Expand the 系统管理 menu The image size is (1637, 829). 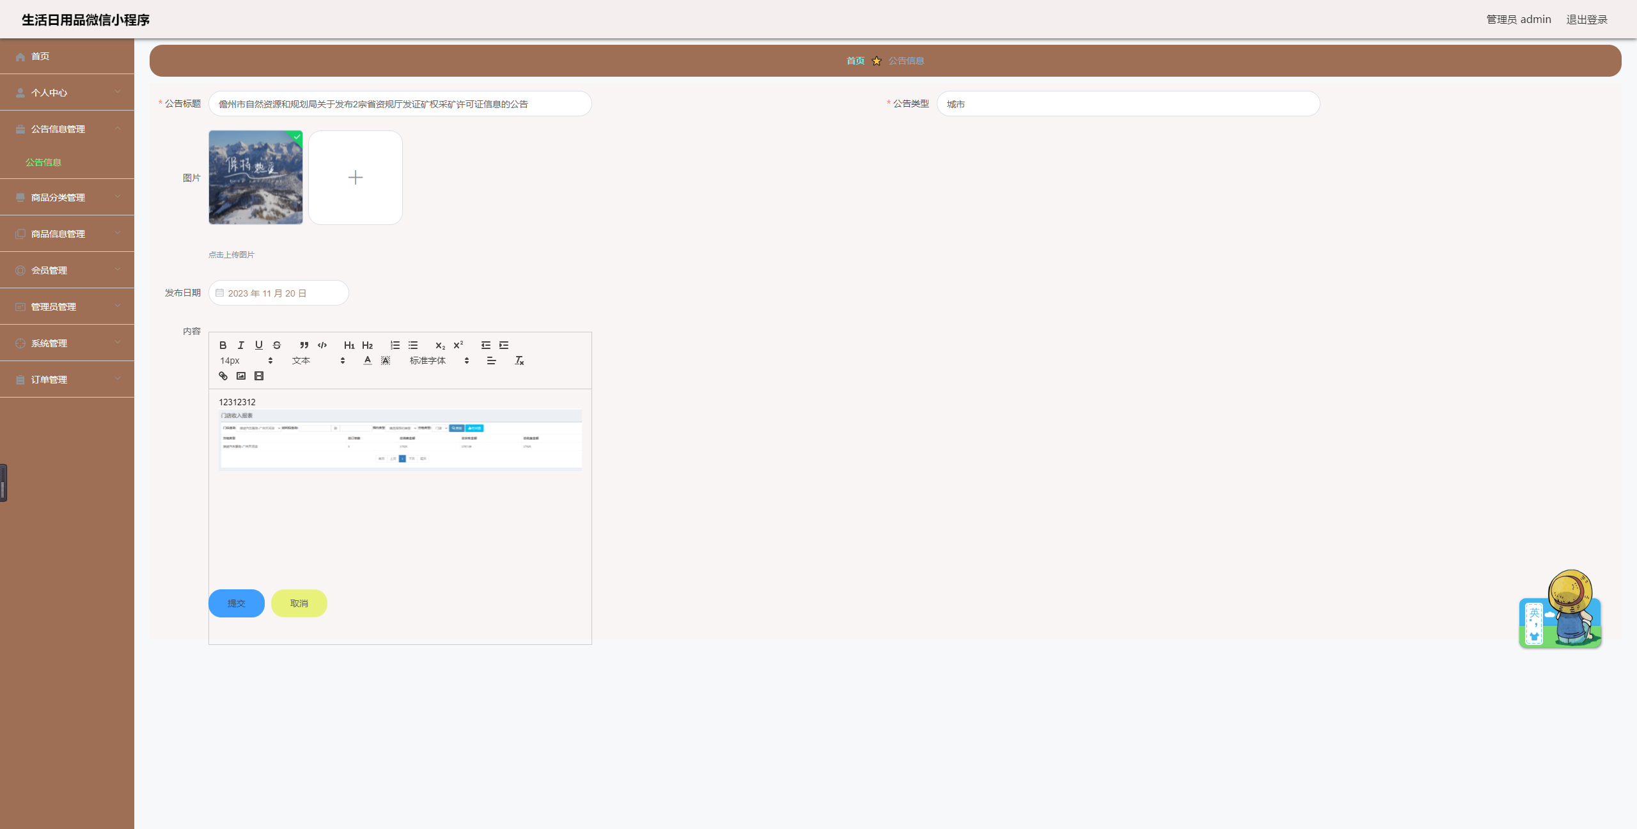coord(67,343)
